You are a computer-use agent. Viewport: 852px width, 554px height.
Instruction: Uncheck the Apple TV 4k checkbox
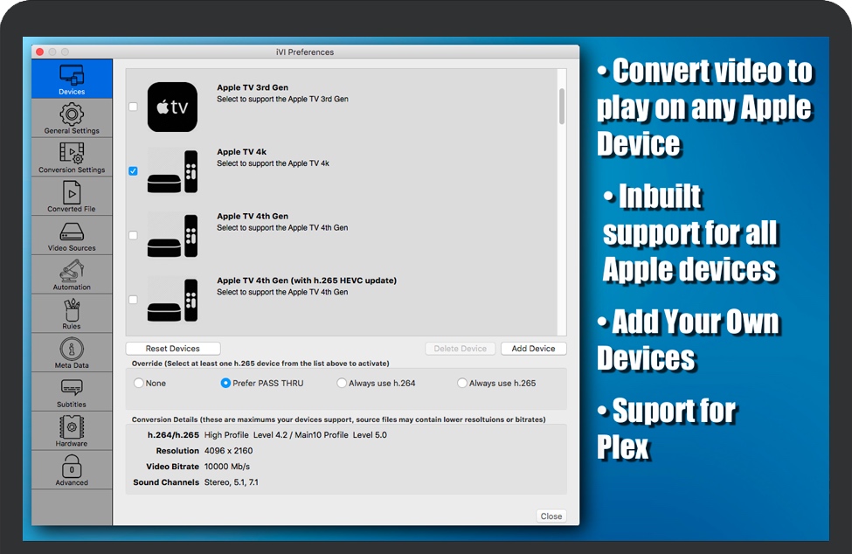(133, 171)
